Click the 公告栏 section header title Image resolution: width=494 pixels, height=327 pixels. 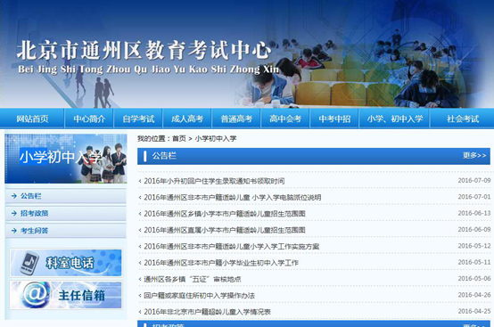164,156
